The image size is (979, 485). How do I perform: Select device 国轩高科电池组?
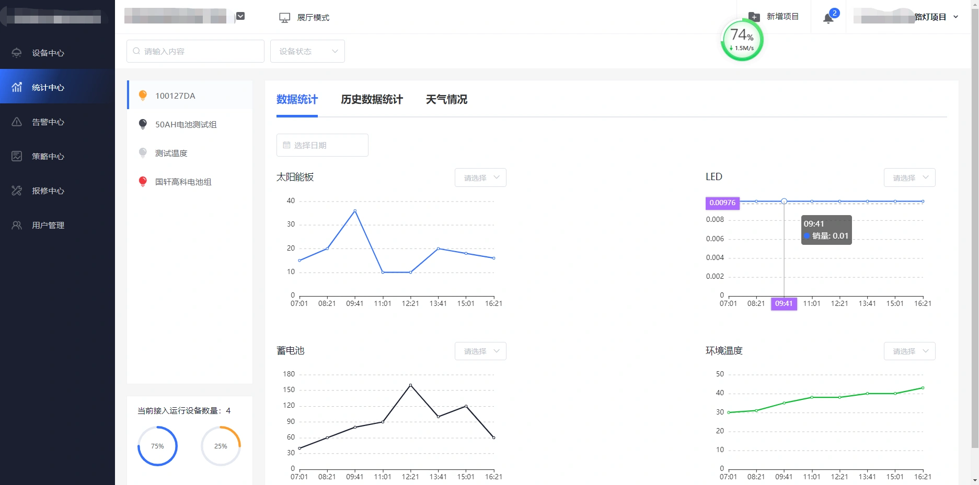(x=190, y=182)
